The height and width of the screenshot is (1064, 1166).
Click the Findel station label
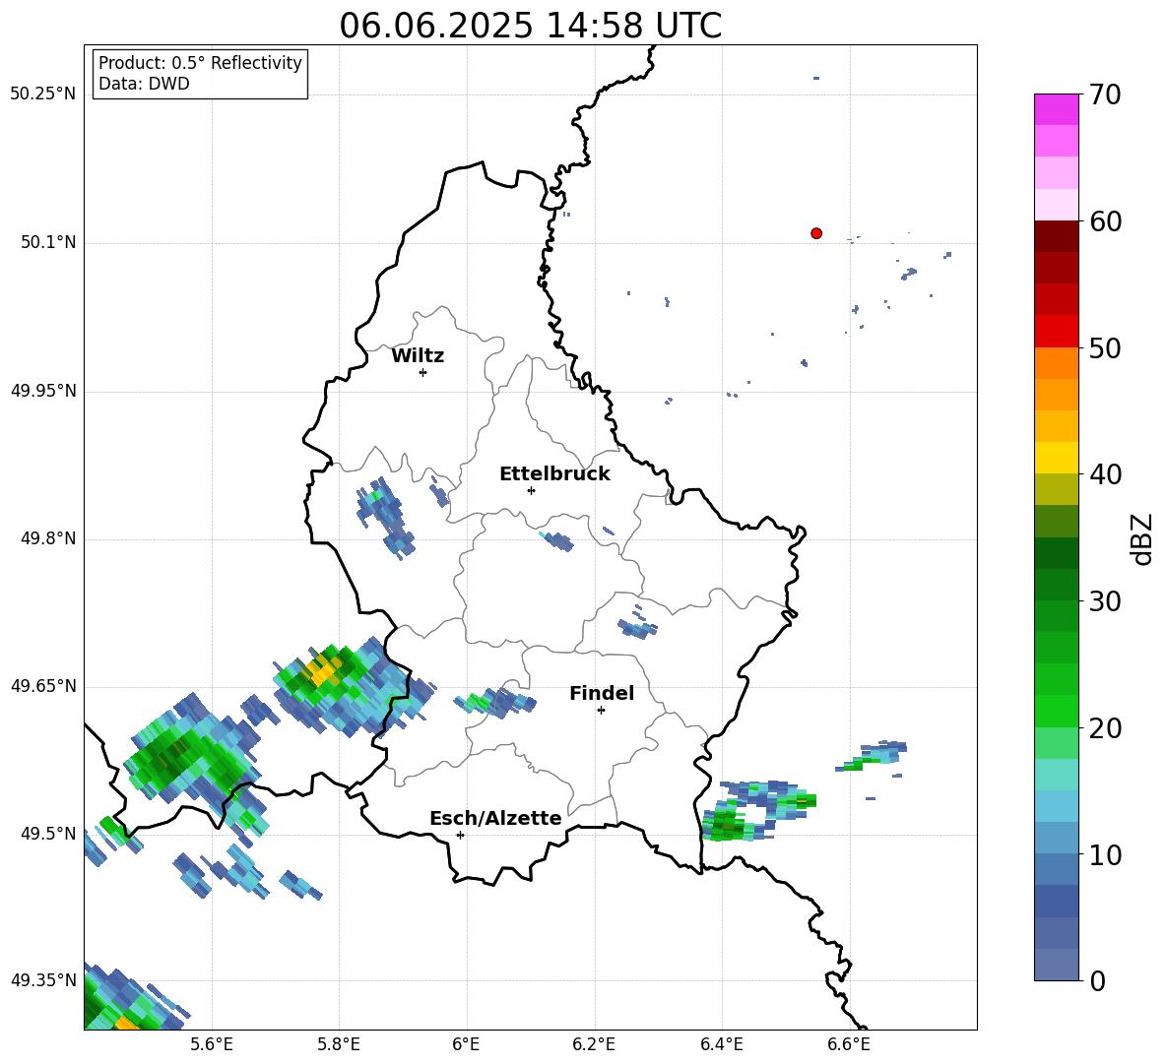tap(602, 693)
